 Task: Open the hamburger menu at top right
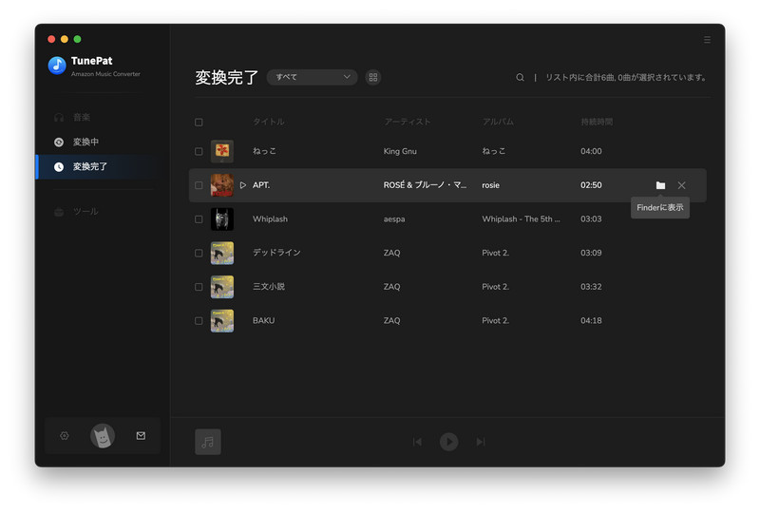click(707, 40)
